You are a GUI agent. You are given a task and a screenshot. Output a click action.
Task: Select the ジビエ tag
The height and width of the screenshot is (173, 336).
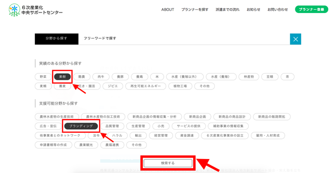(113, 86)
